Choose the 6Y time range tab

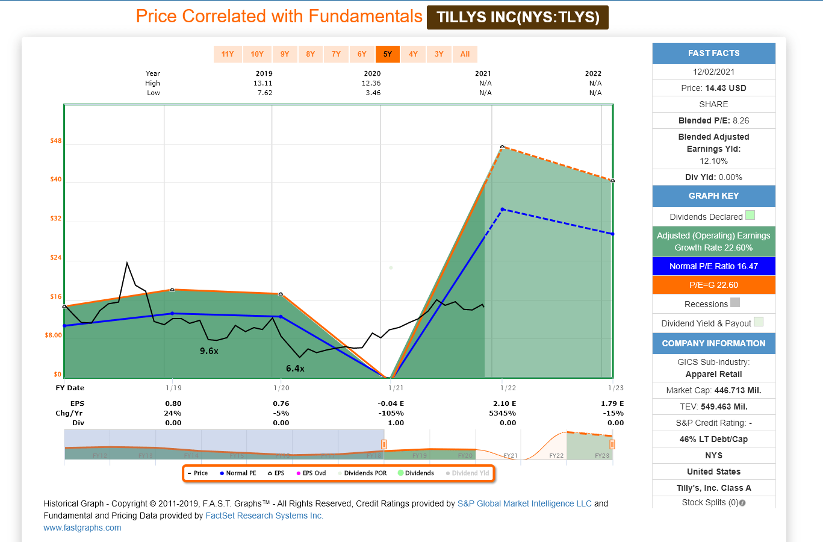coord(362,54)
